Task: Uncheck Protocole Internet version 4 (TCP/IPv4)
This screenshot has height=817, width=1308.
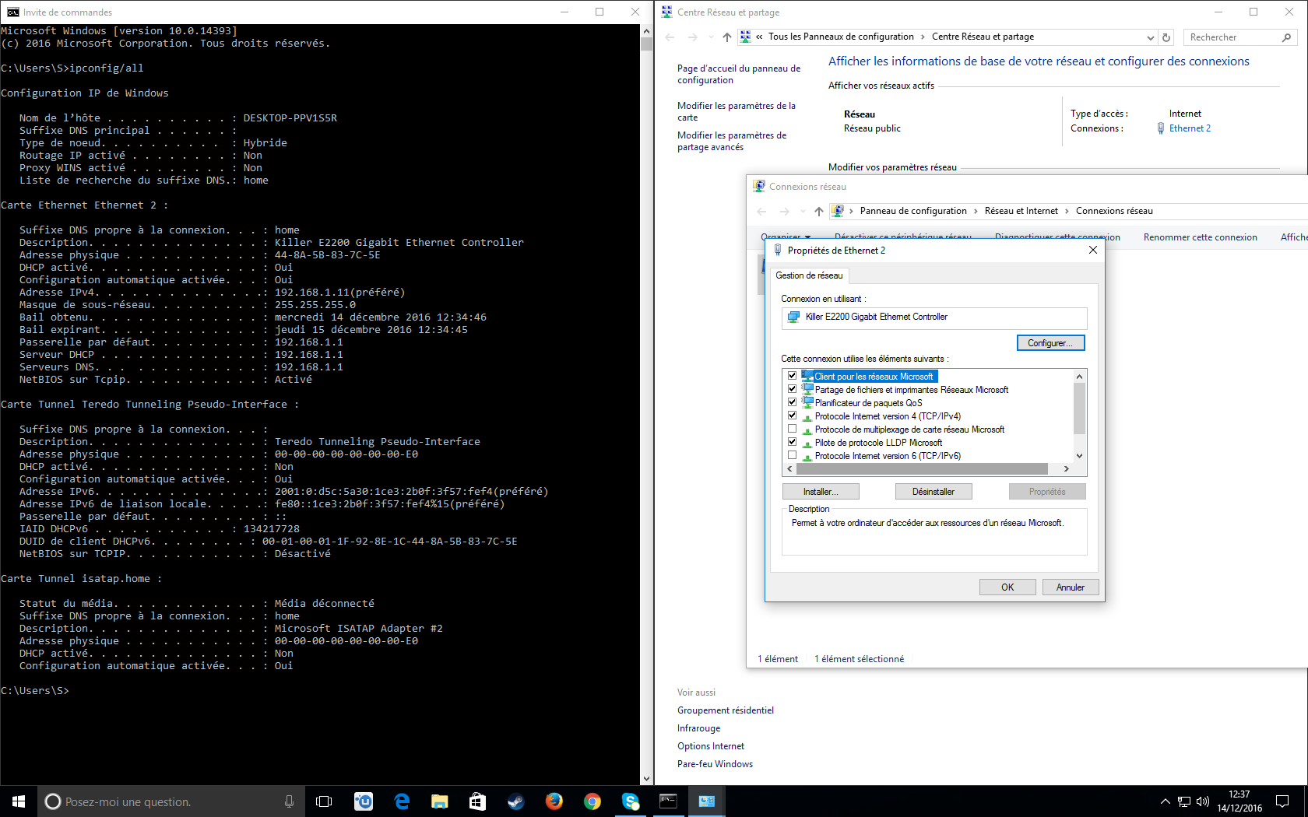Action: click(x=792, y=416)
